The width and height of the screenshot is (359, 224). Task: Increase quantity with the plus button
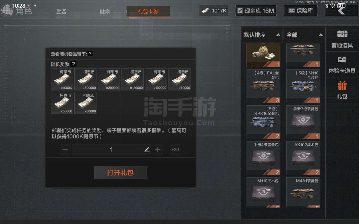158,150
